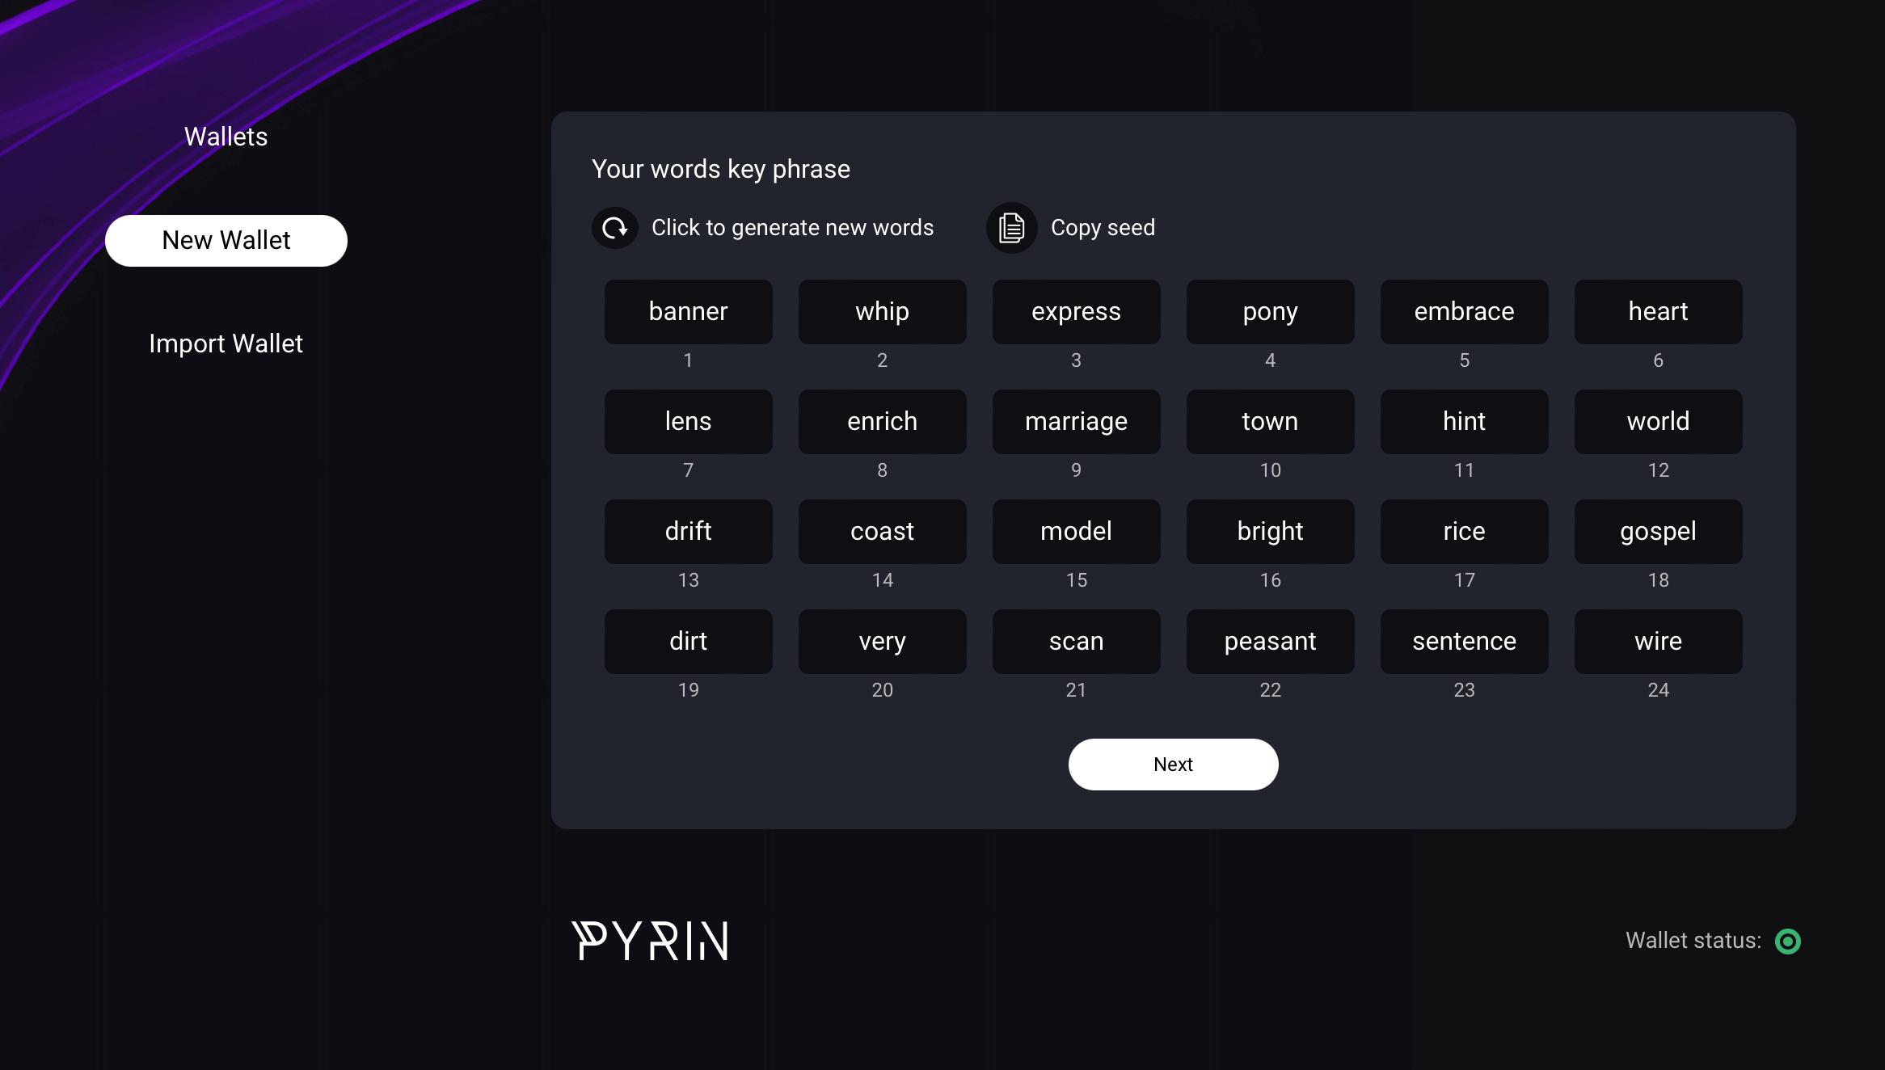Click on word tile 'gospel' position 18

point(1659,532)
